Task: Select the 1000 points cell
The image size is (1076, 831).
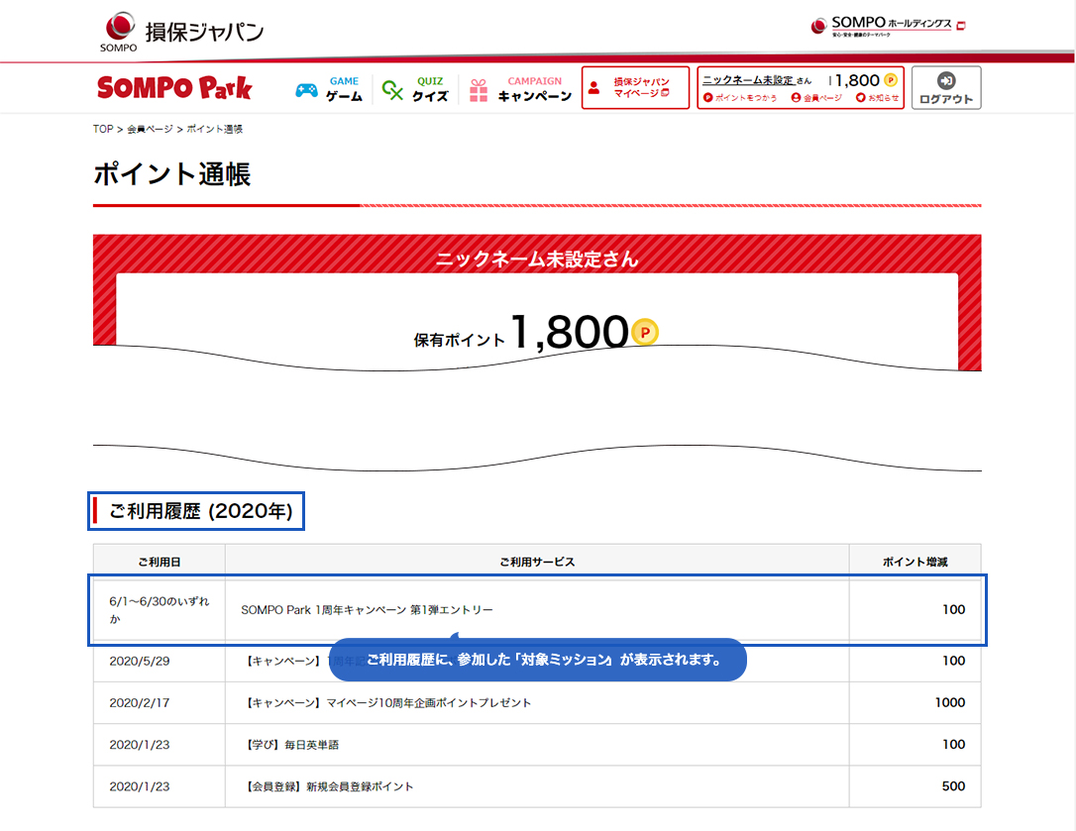Action: point(915,702)
